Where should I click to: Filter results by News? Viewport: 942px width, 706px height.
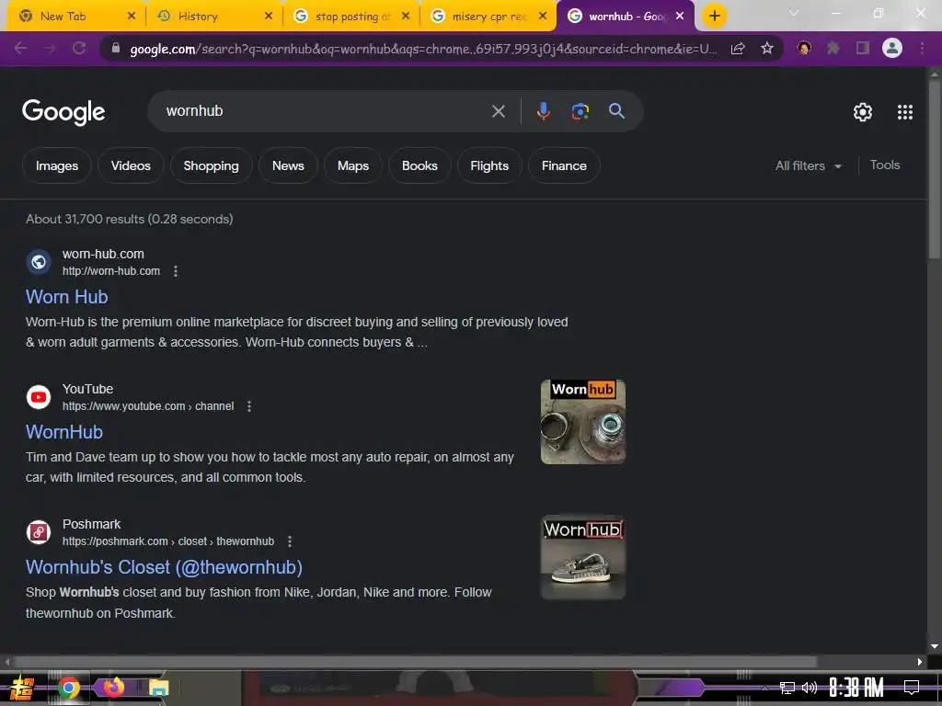click(x=288, y=165)
